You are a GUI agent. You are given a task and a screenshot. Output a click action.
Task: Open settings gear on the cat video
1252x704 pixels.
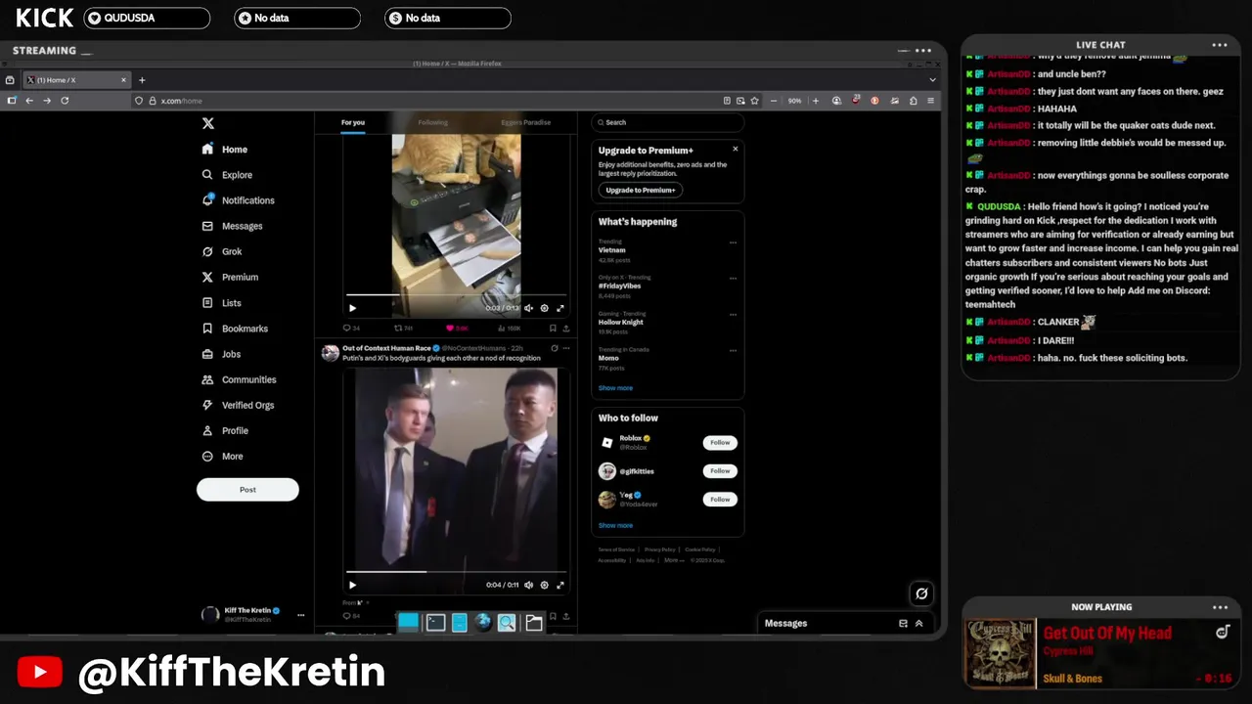pos(545,308)
